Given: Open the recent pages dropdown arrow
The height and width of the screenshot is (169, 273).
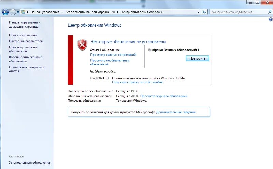Looking at the screenshot, I should 18,12.
